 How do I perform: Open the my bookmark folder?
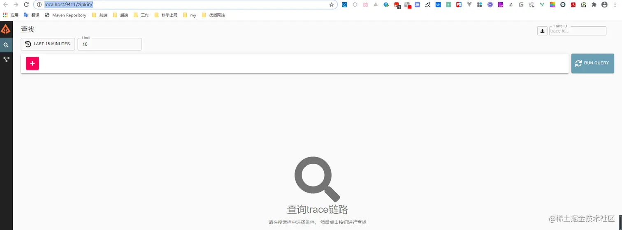point(190,15)
